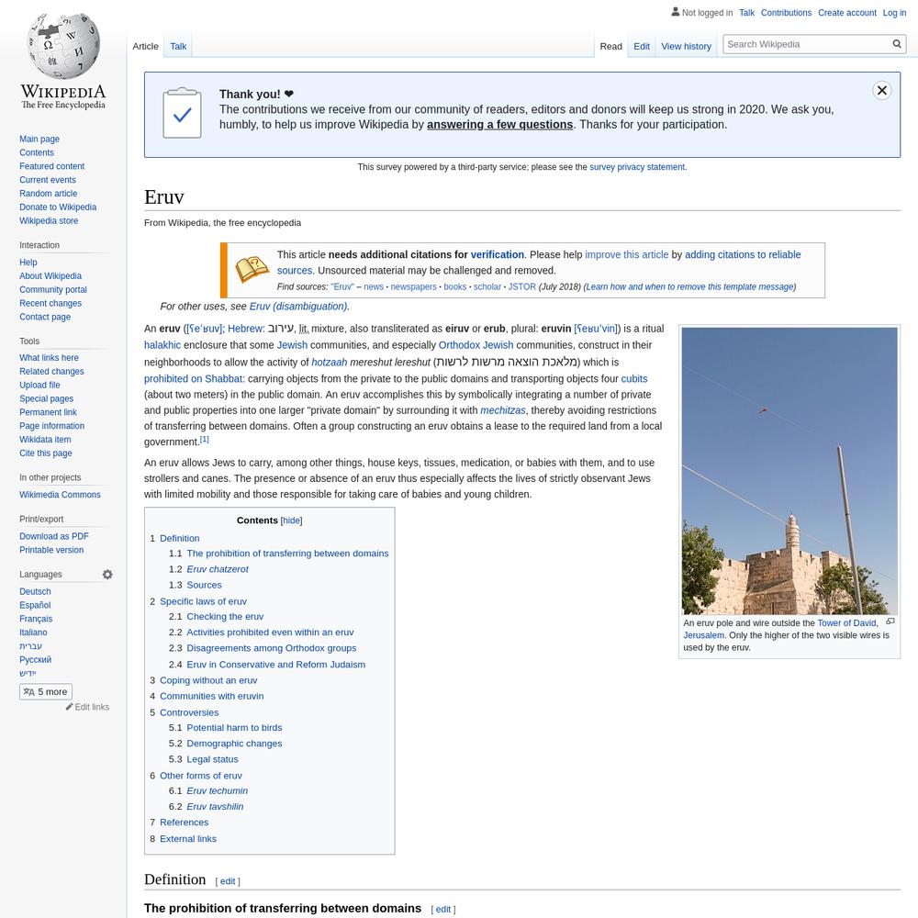Open Recent changes in sidebar
The image size is (918, 918).
tap(50, 303)
